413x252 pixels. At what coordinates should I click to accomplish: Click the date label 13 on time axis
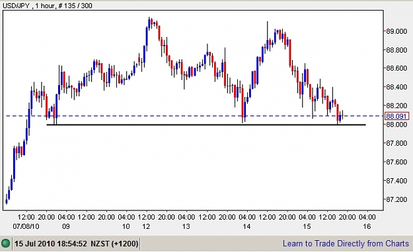coord(186,226)
